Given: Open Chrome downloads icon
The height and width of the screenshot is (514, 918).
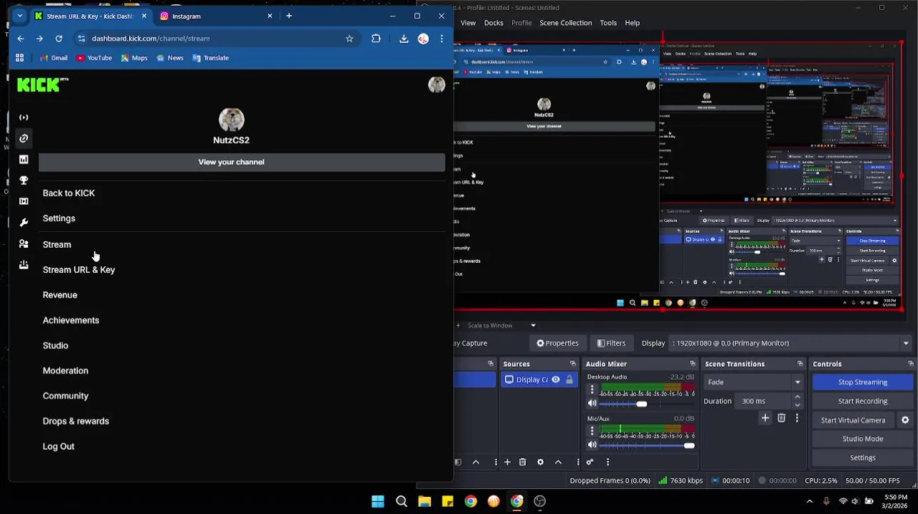Looking at the screenshot, I should pyautogui.click(x=404, y=39).
